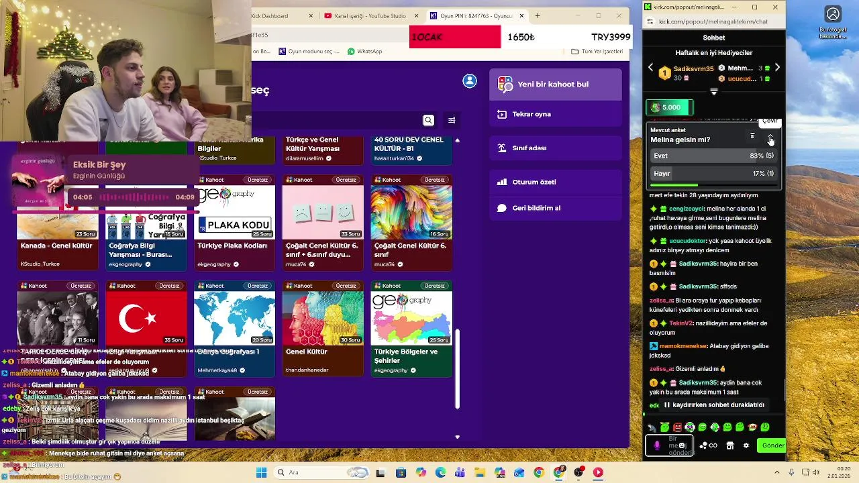The width and height of the screenshot is (859, 483).
Task: Open cengizcayci's profile from chat
Action: click(x=687, y=209)
